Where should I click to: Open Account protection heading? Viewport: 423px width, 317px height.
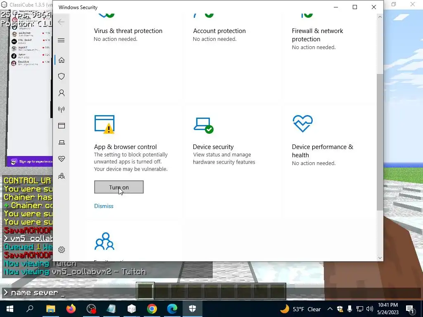(x=219, y=31)
